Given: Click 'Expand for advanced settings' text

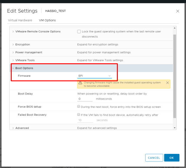Looking at the screenshot, I should (97, 128).
